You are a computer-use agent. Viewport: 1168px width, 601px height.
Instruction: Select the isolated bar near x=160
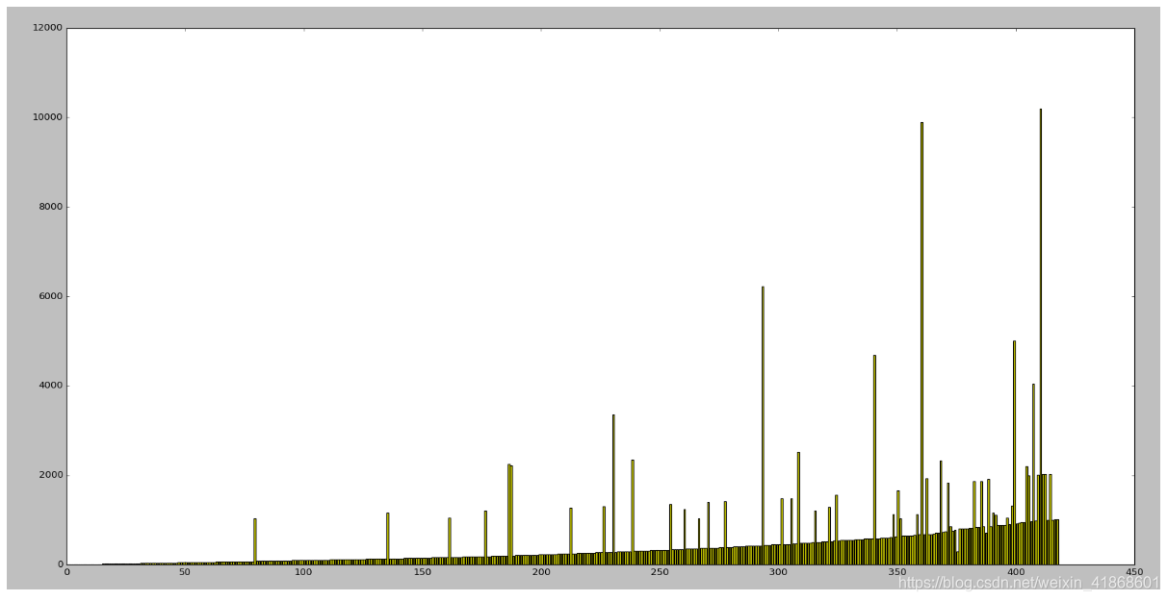click(x=450, y=541)
